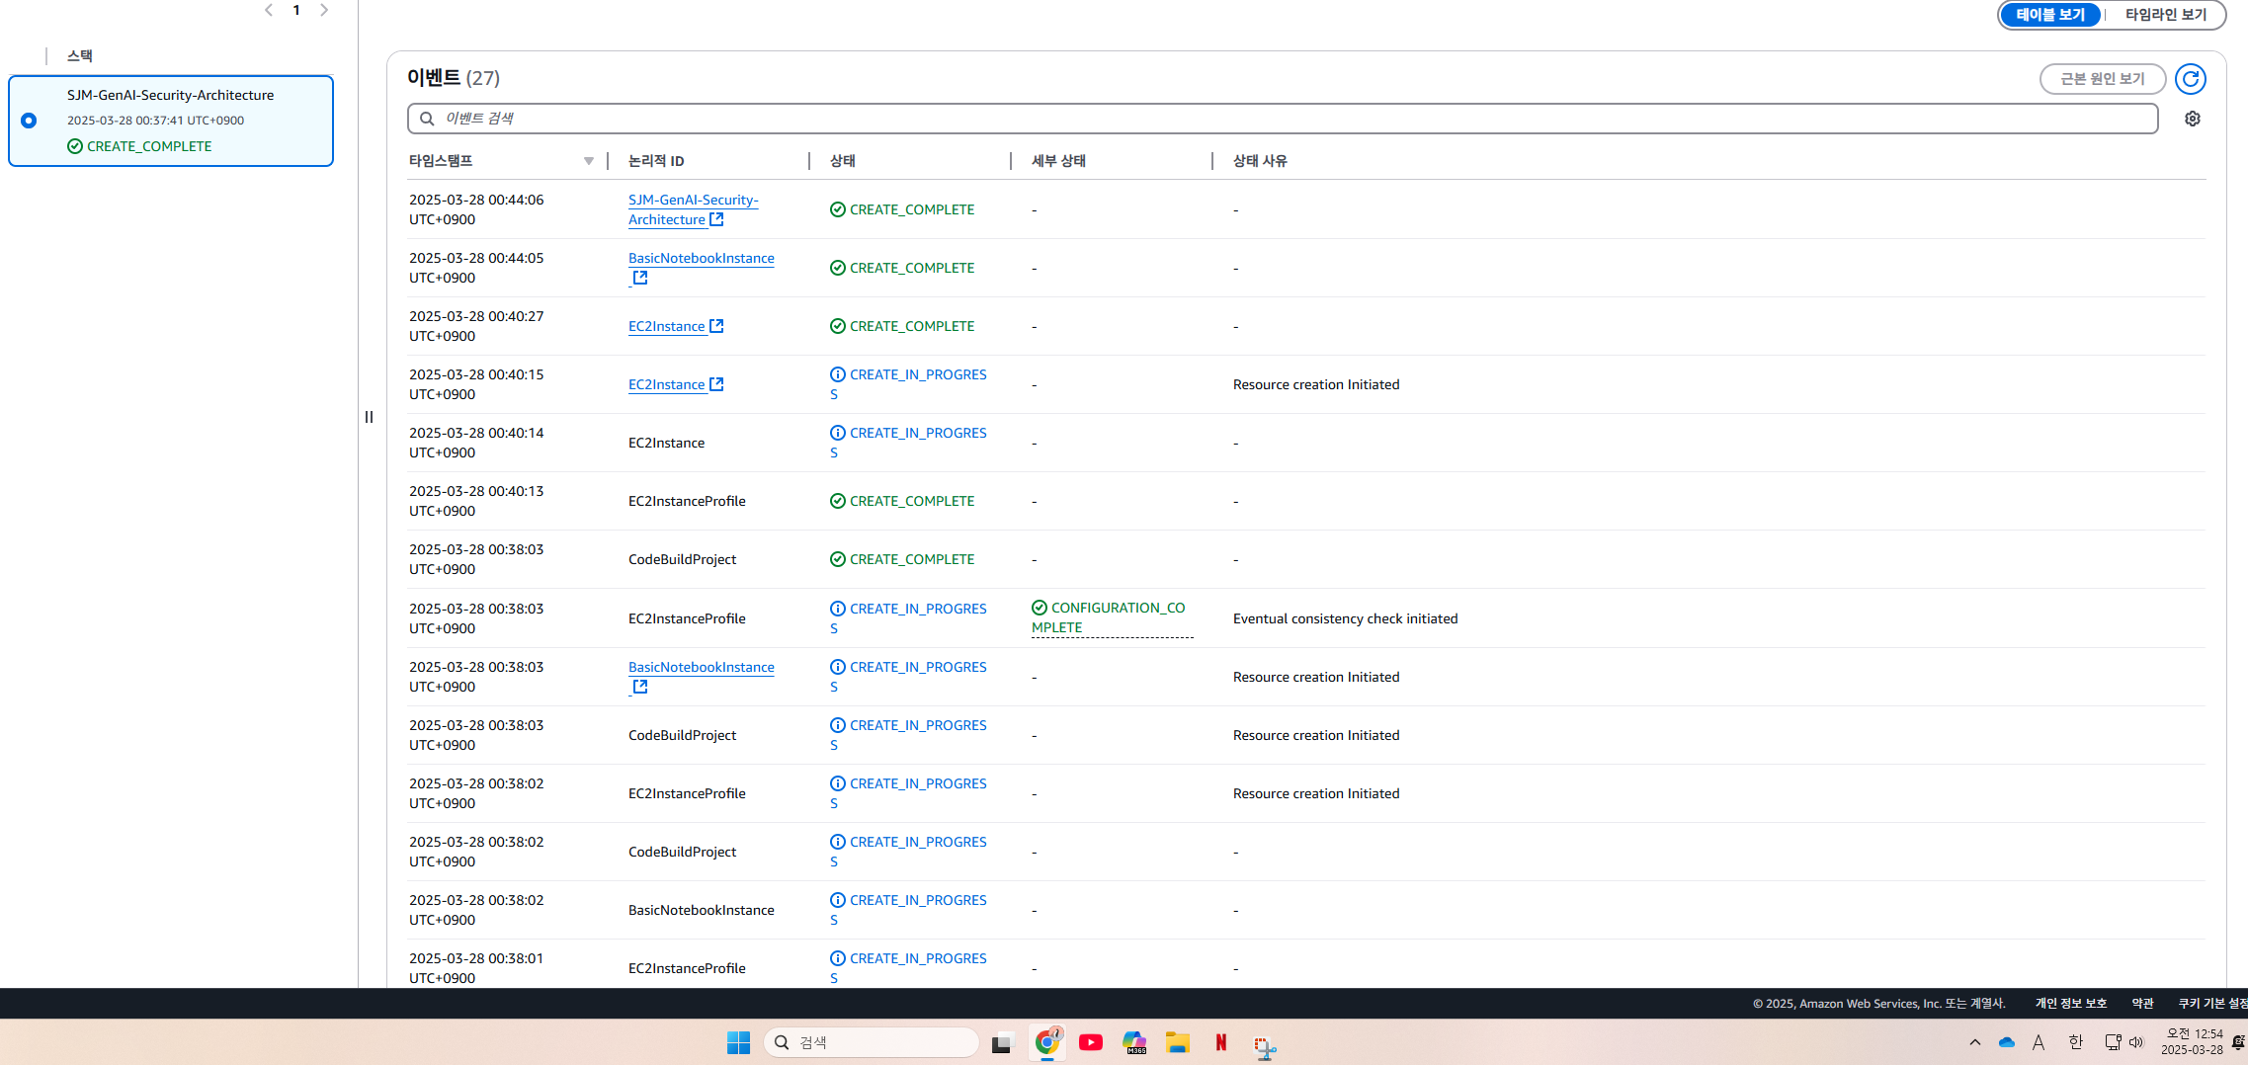The height and width of the screenshot is (1065, 2248).
Task: Switch to timeline view tab
Action: pos(2166,15)
